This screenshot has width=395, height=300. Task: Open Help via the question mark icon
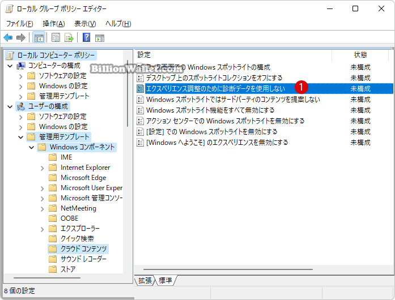[x=86, y=38]
